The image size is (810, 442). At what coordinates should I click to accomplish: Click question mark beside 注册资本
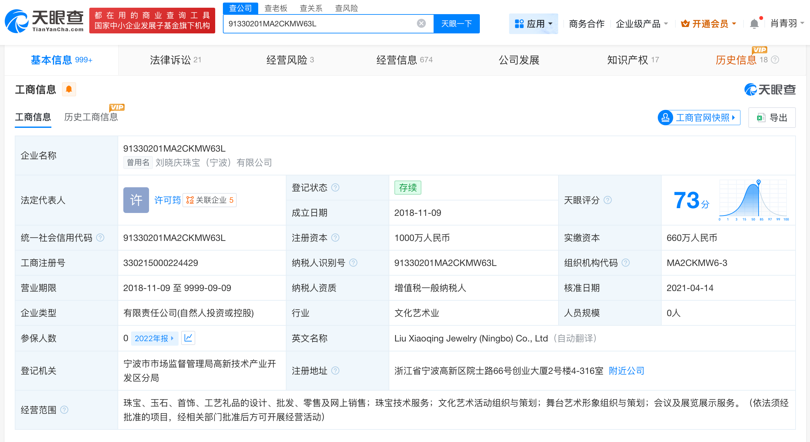coord(336,238)
